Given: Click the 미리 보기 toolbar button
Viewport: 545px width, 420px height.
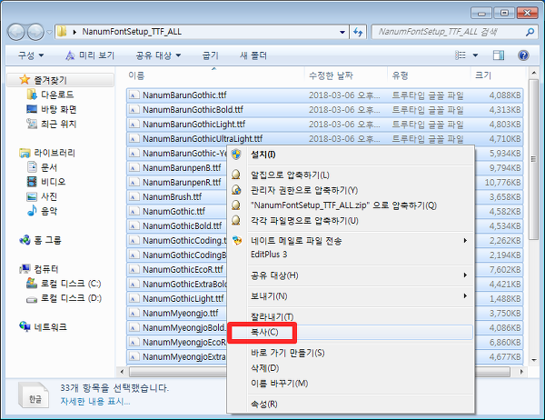Looking at the screenshot, I should coord(90,55).
